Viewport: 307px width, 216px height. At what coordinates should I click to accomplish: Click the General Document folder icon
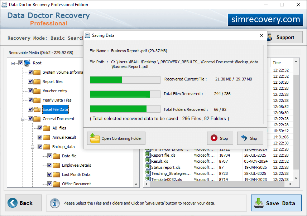pos(37,119)
